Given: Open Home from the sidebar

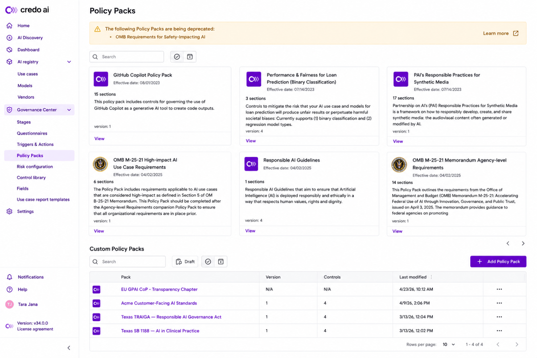Looking at the screenshot, I should 24,26.
